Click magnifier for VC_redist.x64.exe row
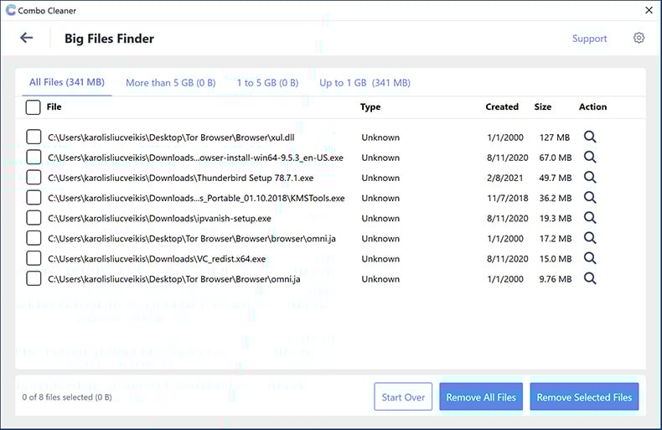 tap(590, 258)
